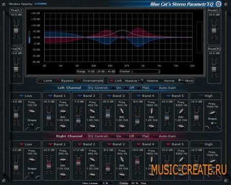231x185 pixels.
Task: Toggle Right Channel Band 5 enable icon
Action: (x=168, y=144)
